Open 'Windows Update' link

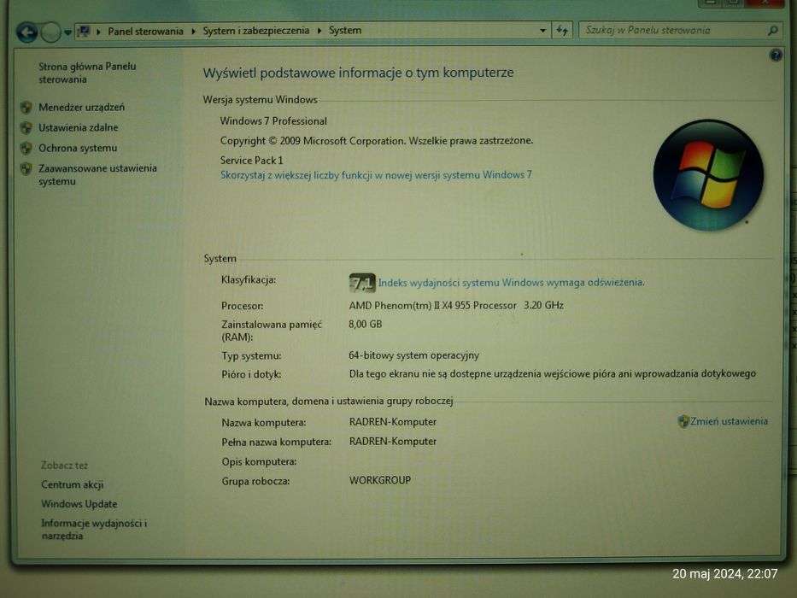[79, 504]
